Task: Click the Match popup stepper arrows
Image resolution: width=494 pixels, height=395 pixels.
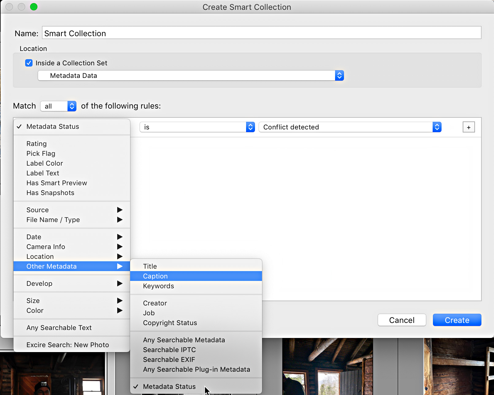Action: (71, 106)
